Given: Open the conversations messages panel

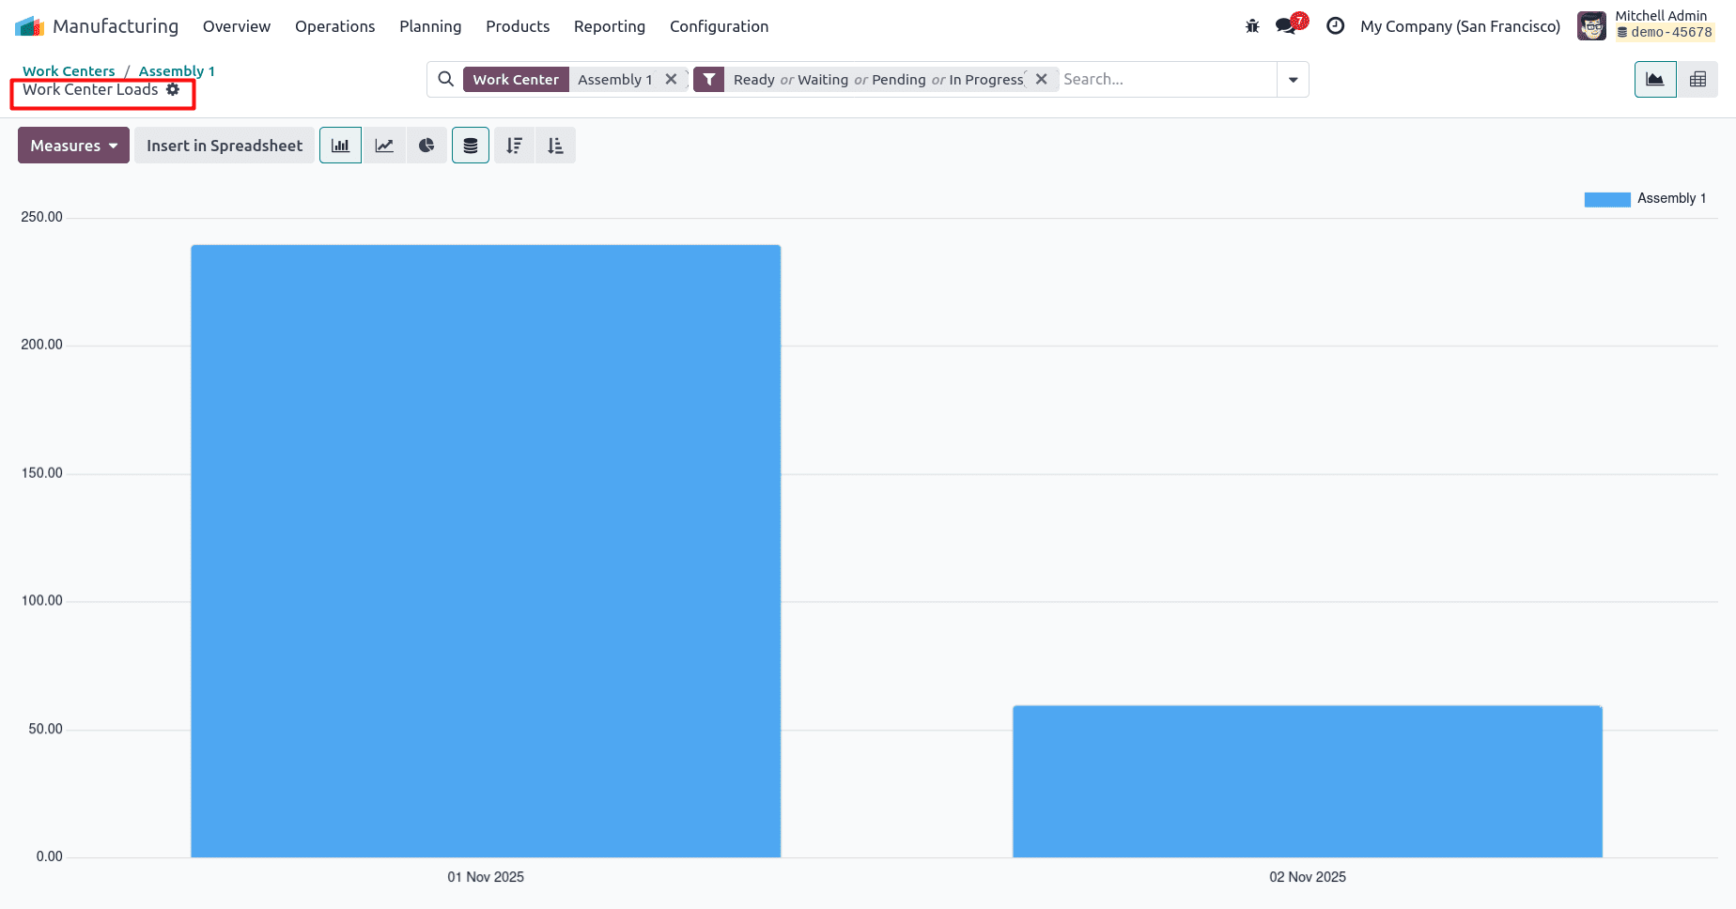Looking at the screenshot, I should click(x=1285, y=26).
